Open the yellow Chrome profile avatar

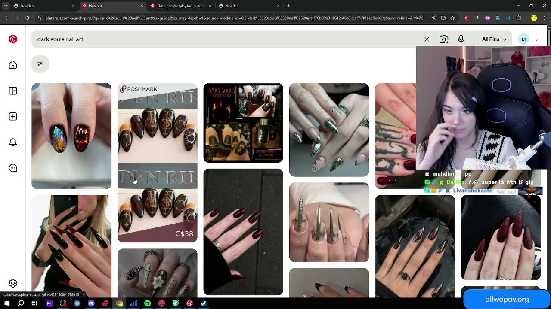pyautogui.click(x=534, y=18)
